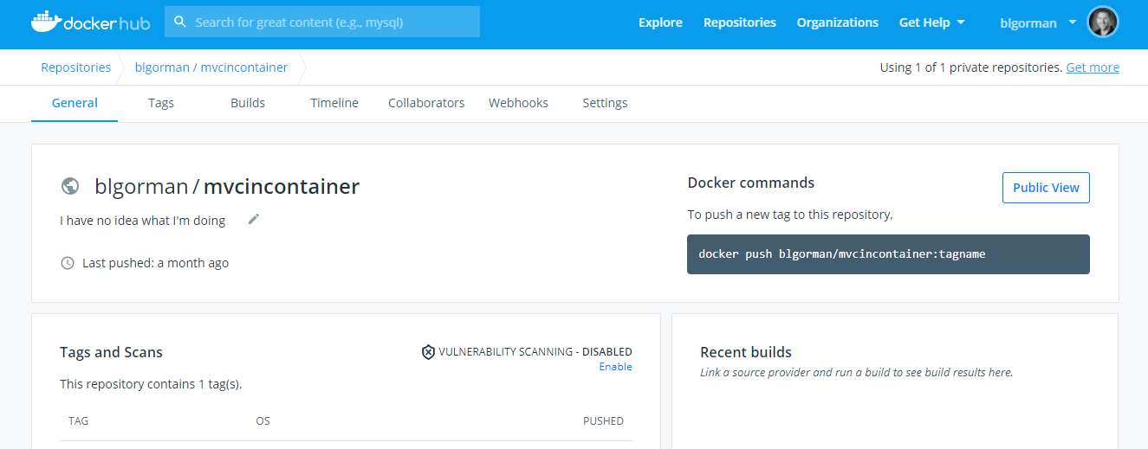Expand the Get Help dropdown

[932, 22]
